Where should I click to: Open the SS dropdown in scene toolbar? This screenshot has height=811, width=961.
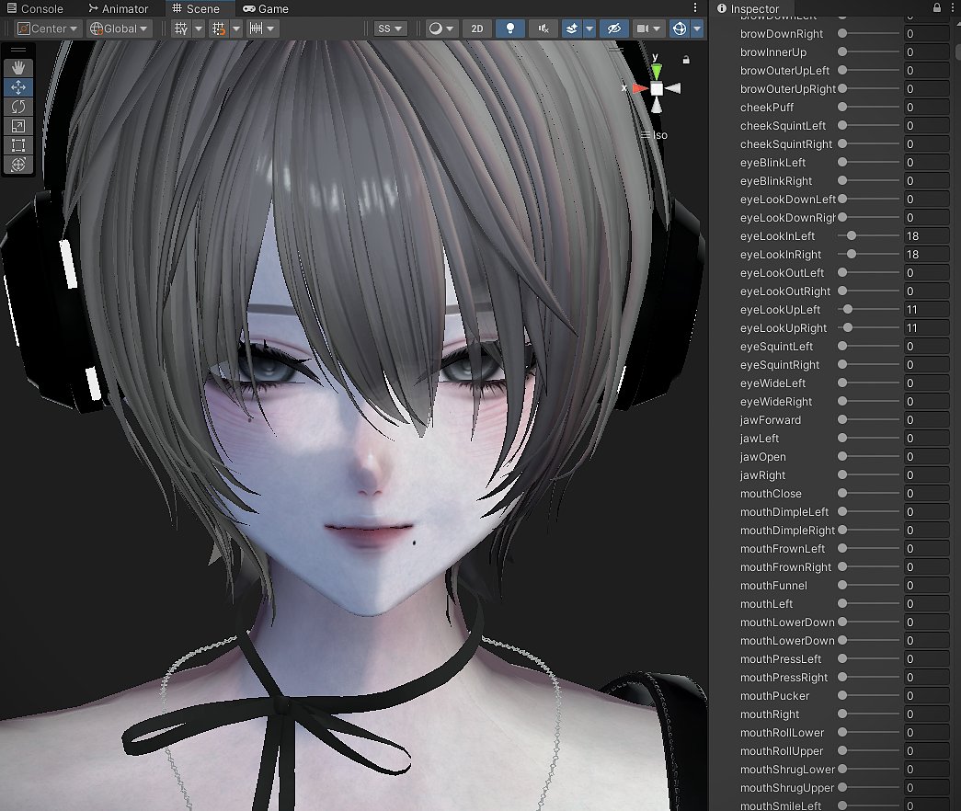390,29
